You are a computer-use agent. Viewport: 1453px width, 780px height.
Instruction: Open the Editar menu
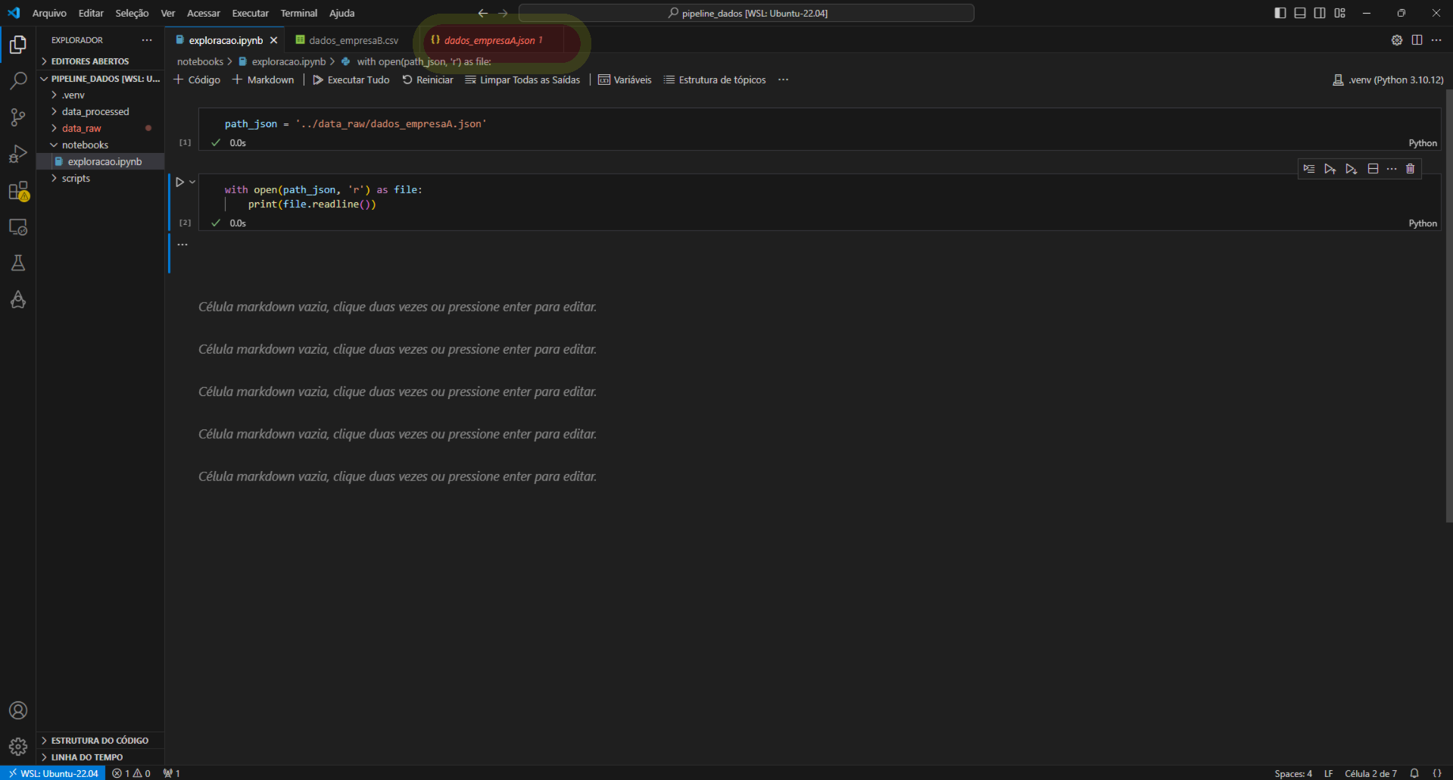91,13
